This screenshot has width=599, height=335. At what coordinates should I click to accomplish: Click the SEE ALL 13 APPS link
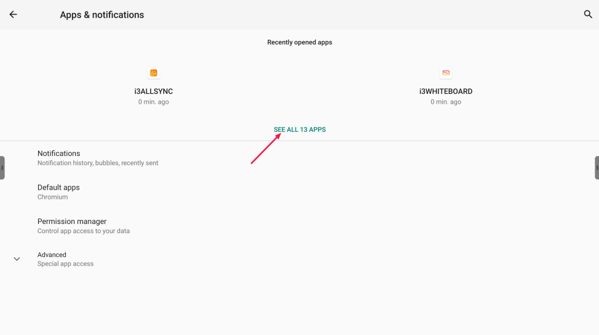pos(299,129)
